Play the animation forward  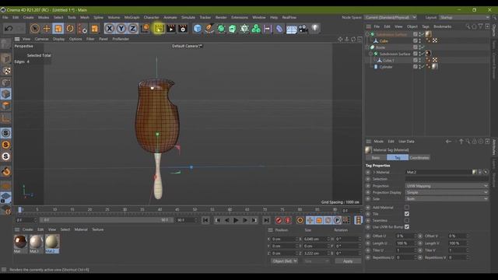pos(236,220)
